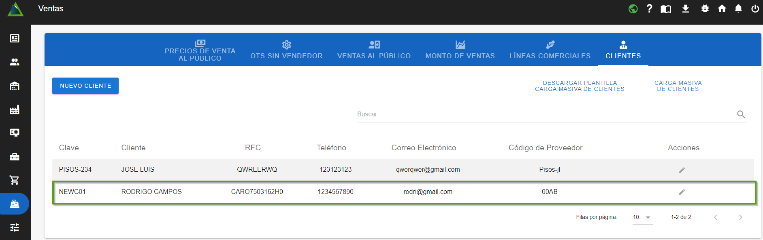Open Monto de Ventas tab
Screen dimensions: 763x240
tap(460, 50)
